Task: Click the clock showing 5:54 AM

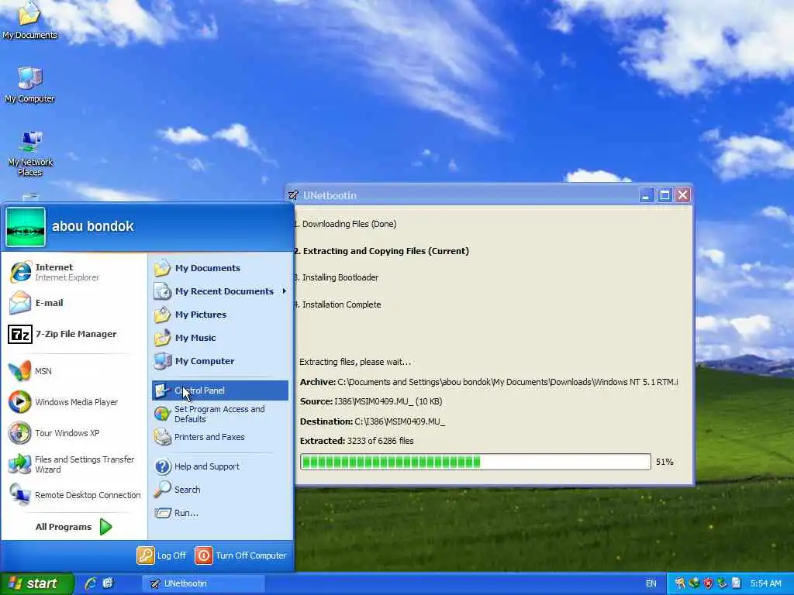Action: point(765,583)
